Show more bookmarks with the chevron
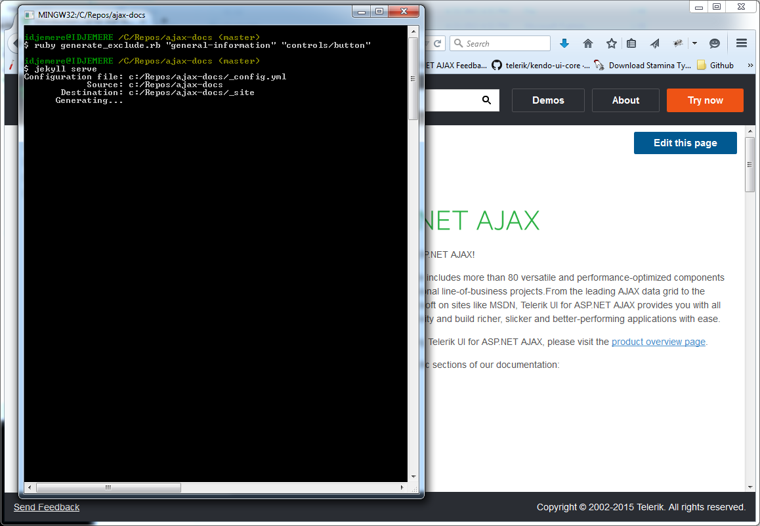The image size is (760, 526). [750, 65]
